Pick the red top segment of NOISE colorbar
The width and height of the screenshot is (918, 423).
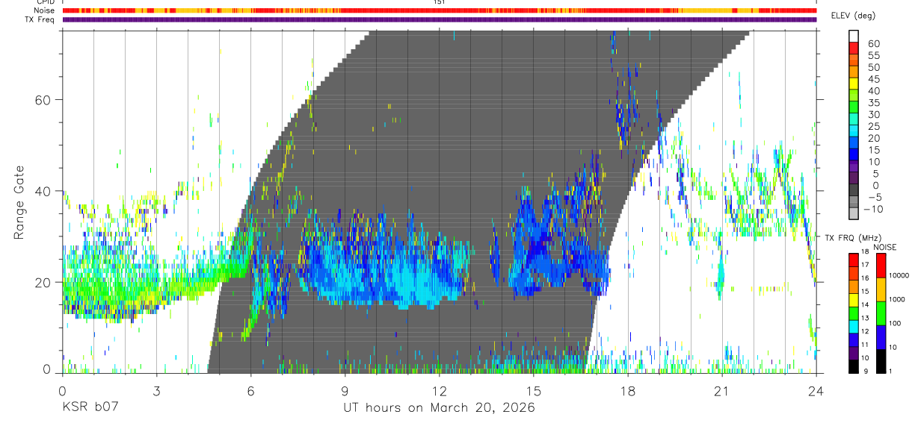[881, 266]
